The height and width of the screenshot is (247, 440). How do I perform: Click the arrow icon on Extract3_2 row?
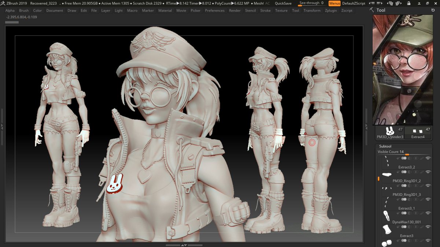(398, 158)
